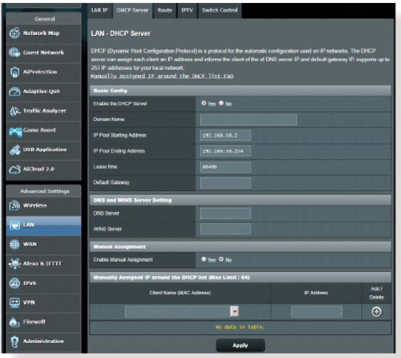Focus the Domain Name text field

tap(248, 120)
